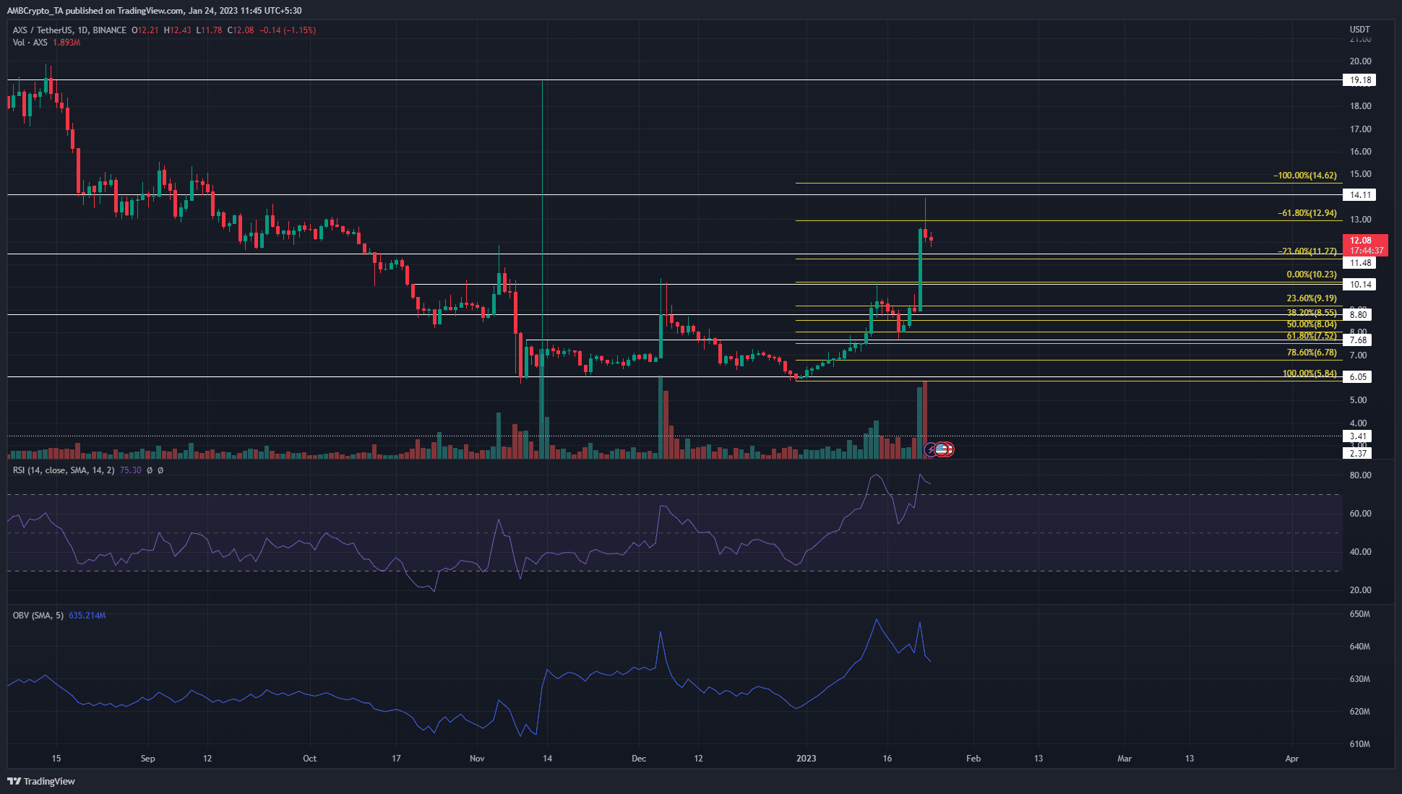
Task: Click the volume value 1.893M
Action: click(66, 43)
